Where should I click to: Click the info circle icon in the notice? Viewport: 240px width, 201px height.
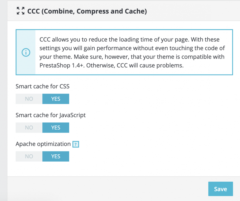(25, 53)
